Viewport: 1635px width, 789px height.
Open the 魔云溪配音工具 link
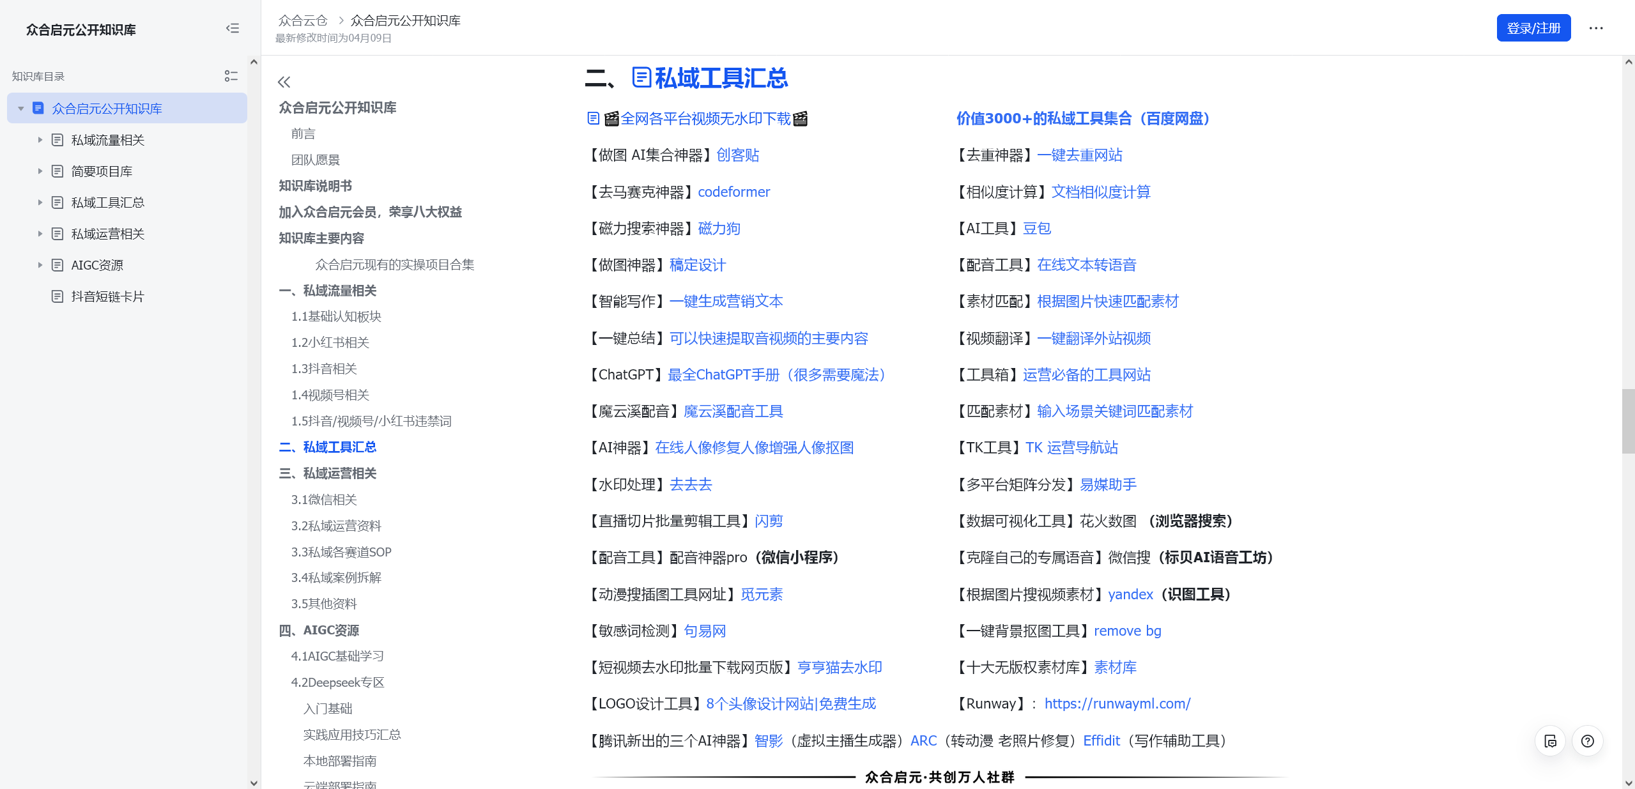[x=733, y=411]
